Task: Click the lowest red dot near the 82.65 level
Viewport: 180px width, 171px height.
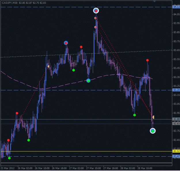Action: click(8, 140)
